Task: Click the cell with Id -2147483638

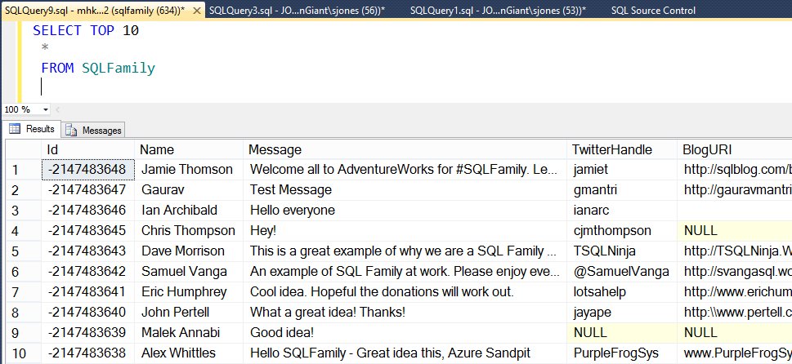Action: tap(87, 353)
